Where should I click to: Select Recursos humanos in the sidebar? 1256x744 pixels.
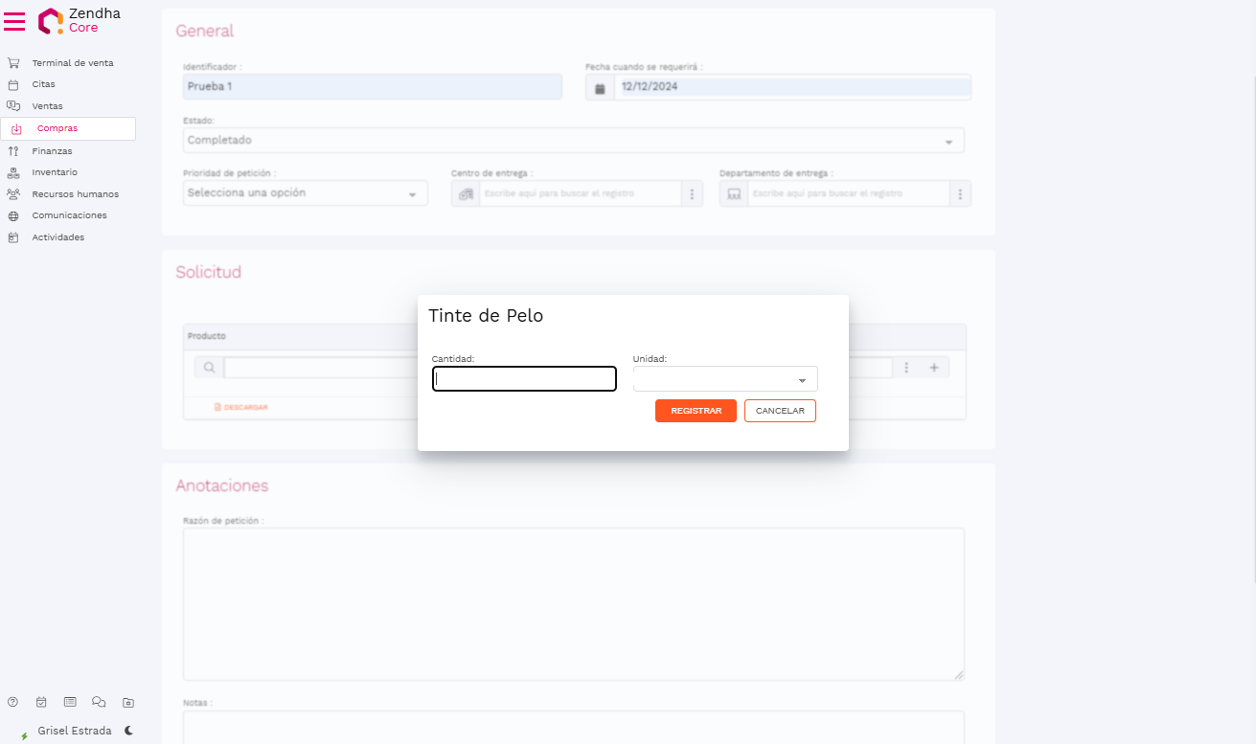tap(75, 194)
